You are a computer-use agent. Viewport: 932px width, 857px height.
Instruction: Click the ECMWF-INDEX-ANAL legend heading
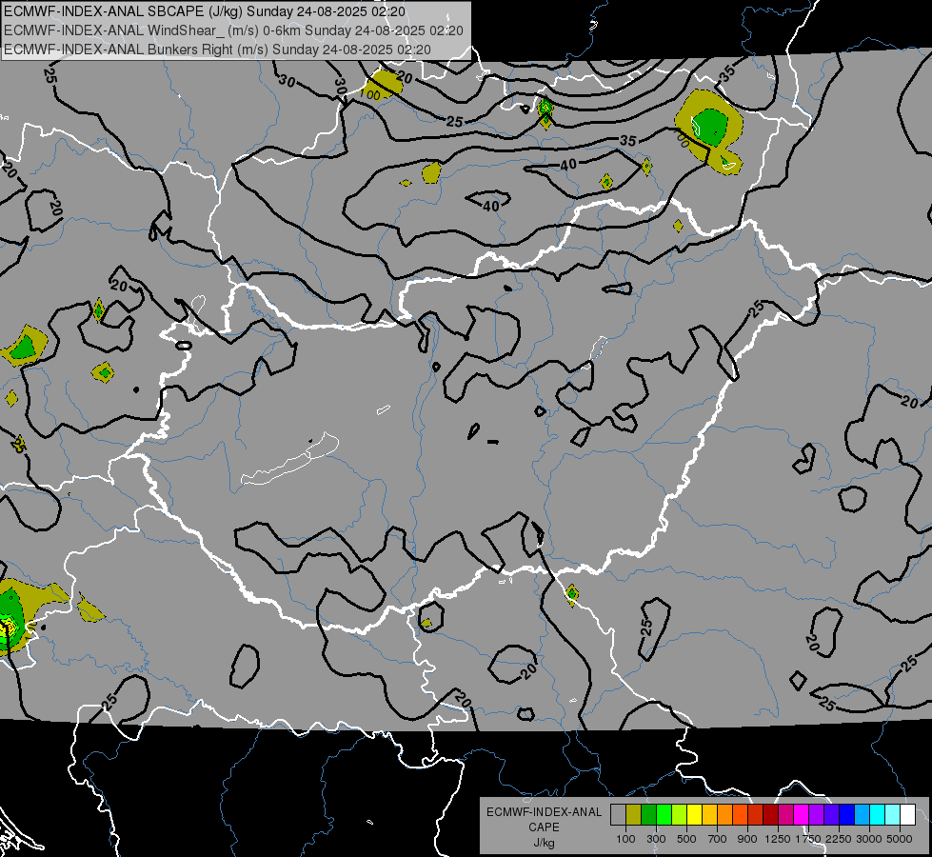(x=544, y=812)
